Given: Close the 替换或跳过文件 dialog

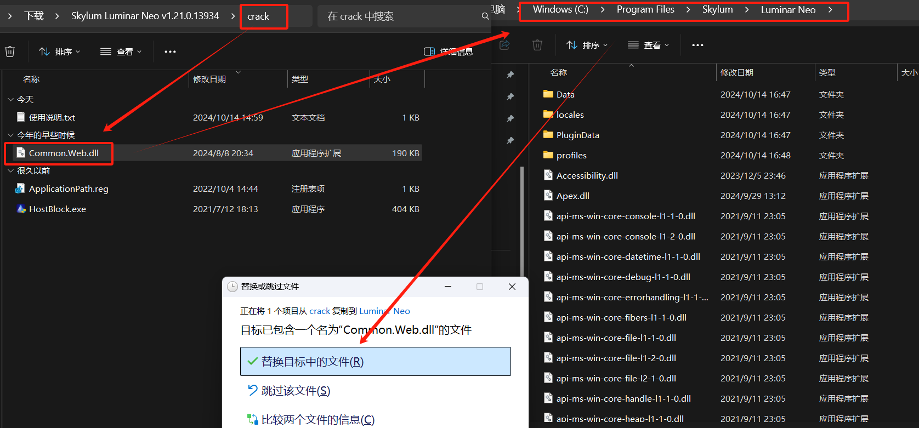Looking at the screenshot, I should [512, 287].
